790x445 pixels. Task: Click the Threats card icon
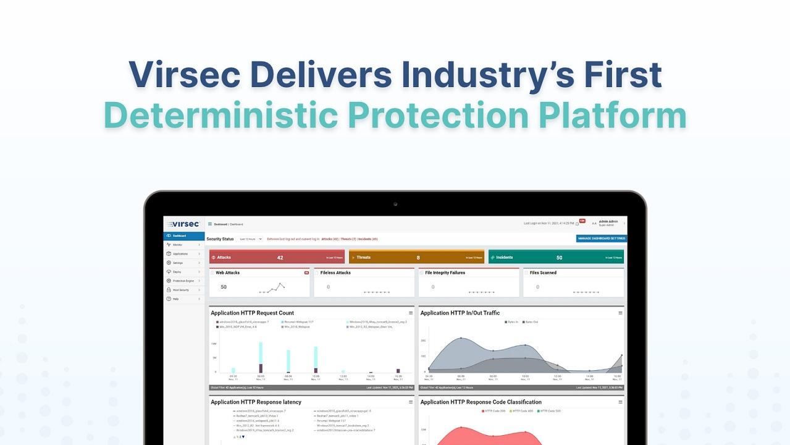[x=353, y=257]
